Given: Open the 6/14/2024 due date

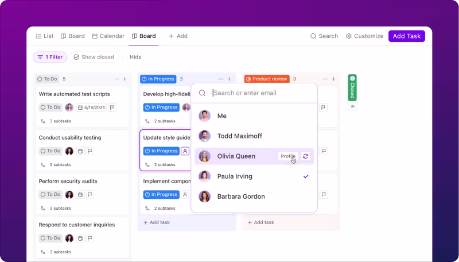Looking at the screenshot, I should 91,107.
